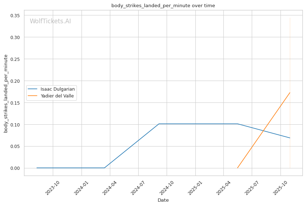Click the orange line swatch in legend

click(33, 96)
